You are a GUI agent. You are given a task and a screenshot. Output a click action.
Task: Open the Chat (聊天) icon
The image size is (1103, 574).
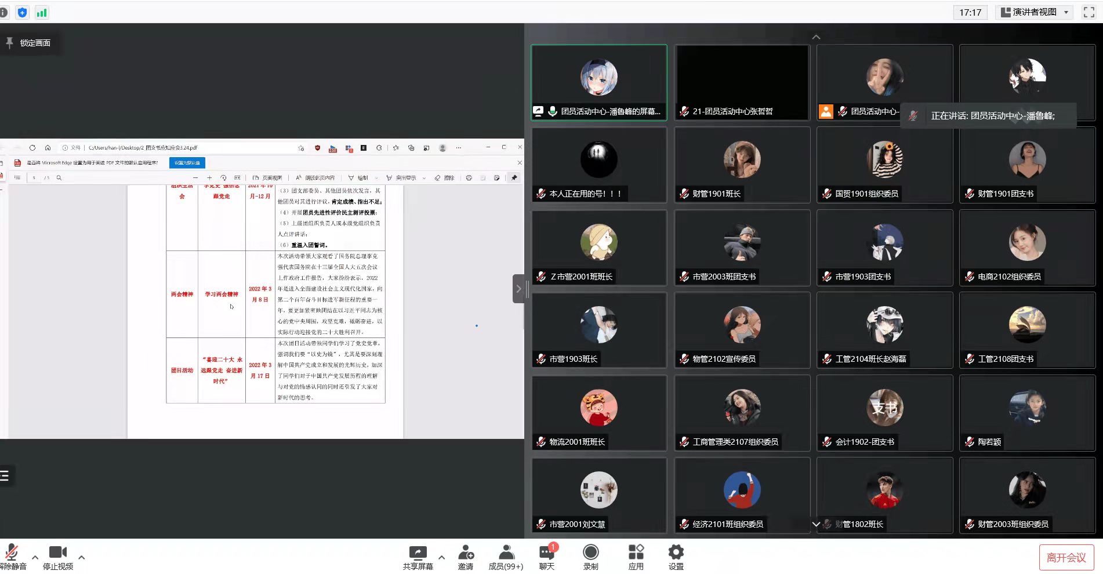[x=546, y=553]
